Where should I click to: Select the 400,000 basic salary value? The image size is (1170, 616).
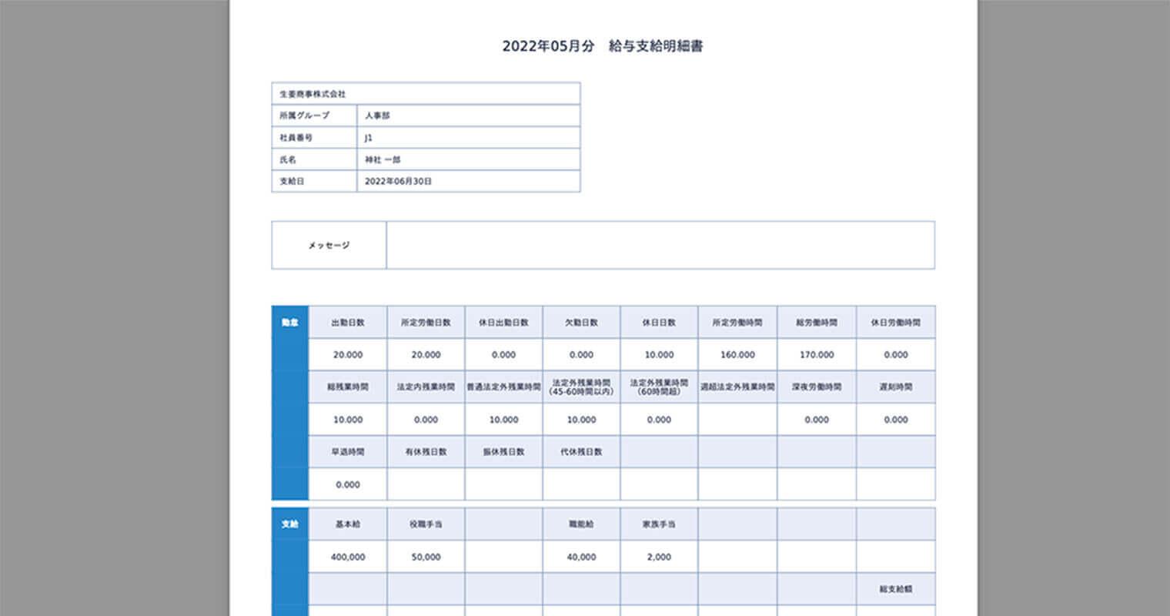pyautogui.click(x=348, y=557)
